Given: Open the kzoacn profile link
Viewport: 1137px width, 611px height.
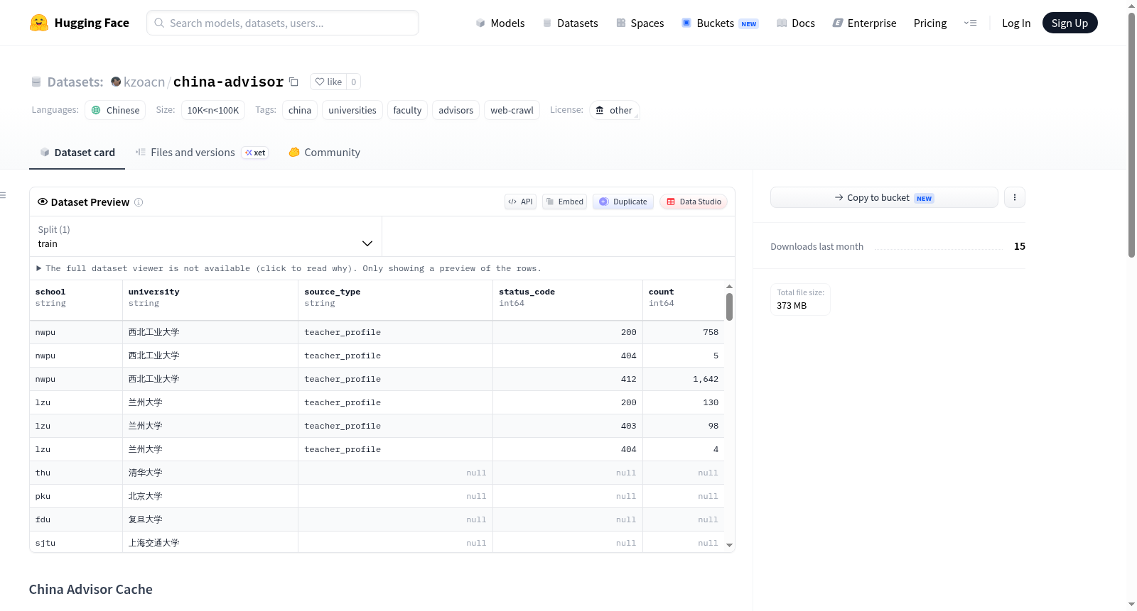Looking at the screenshot, I should (x=144, y=82).
